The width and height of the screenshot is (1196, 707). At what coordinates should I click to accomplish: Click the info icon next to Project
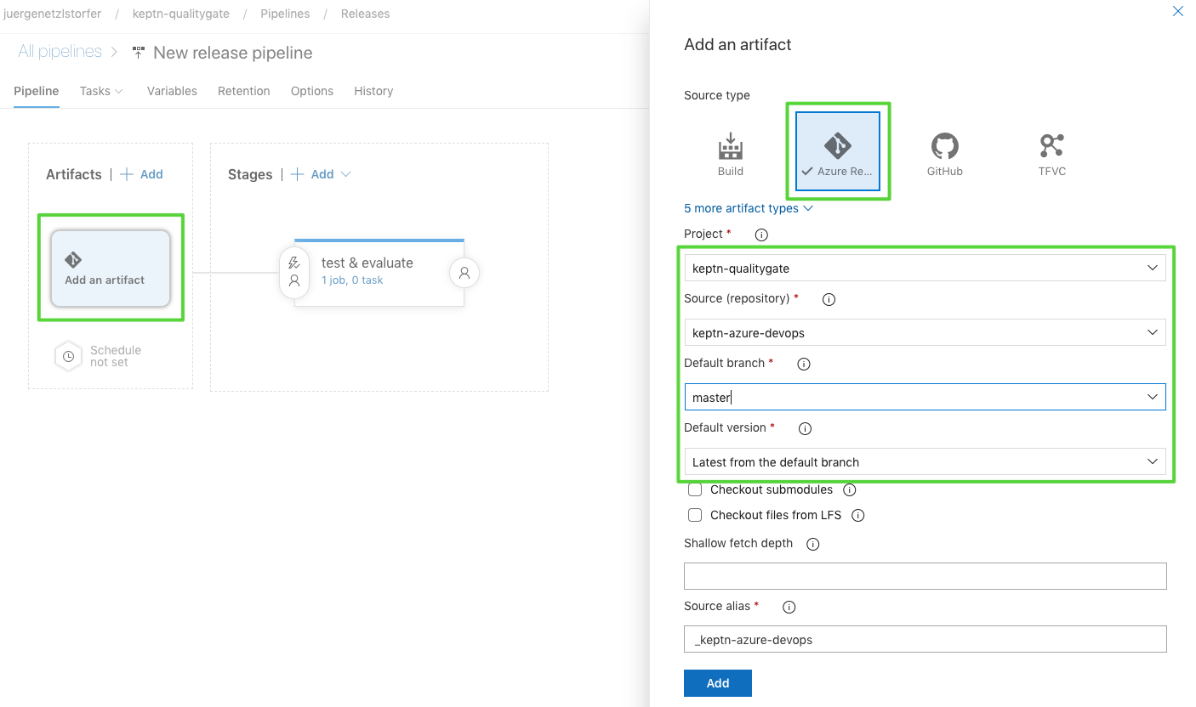point(761,235)
